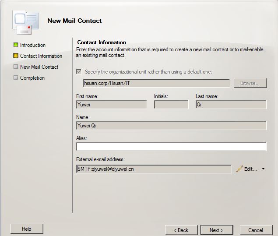Click the External e-mail address: label

pos(100,159)
